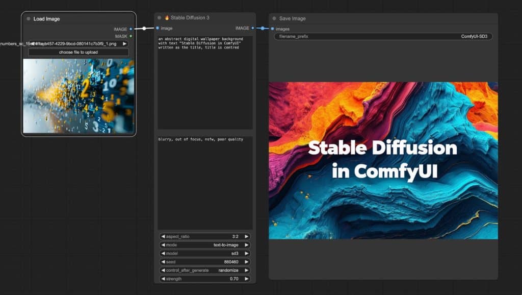Click the right arrow of control_after_generate
Viewport: 522px width, 295px height.
(x=247, y=271)
